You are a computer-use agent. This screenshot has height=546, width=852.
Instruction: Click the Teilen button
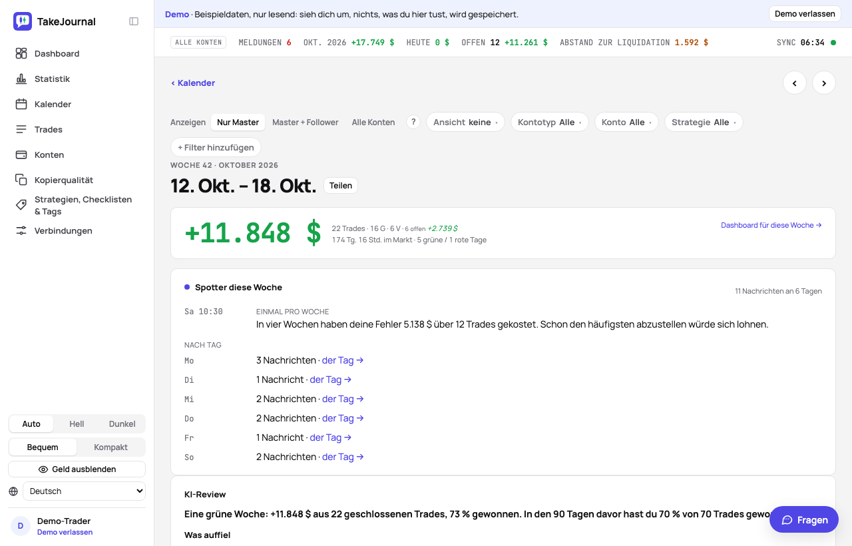tap(341, 186)
